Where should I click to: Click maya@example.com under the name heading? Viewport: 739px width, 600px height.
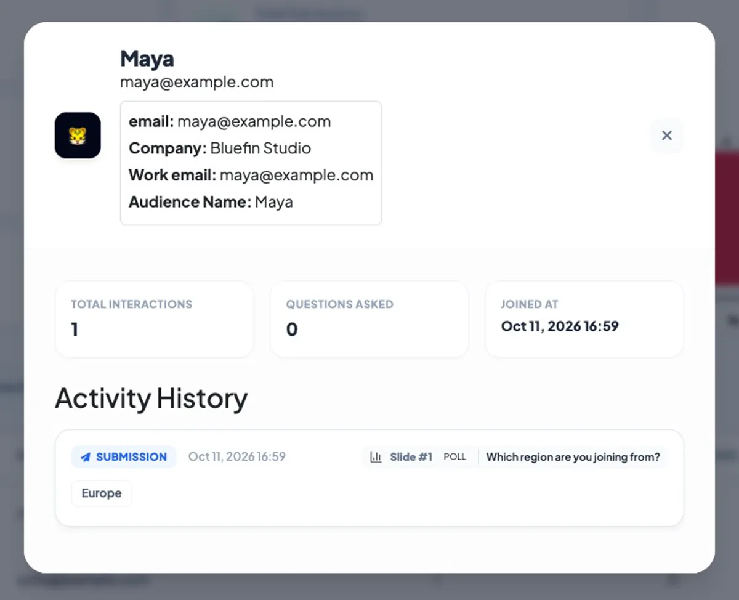pyautogui.click(x=197, y=82)
